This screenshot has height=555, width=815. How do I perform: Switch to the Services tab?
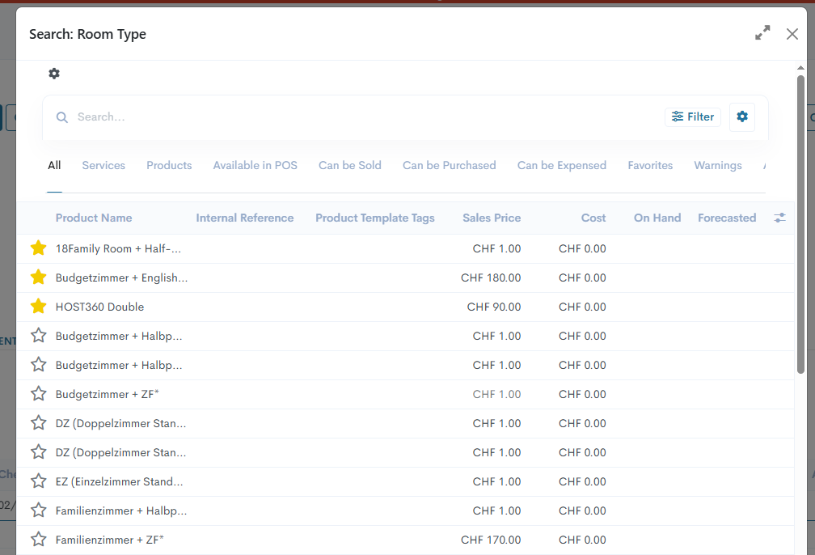[103, 165]
